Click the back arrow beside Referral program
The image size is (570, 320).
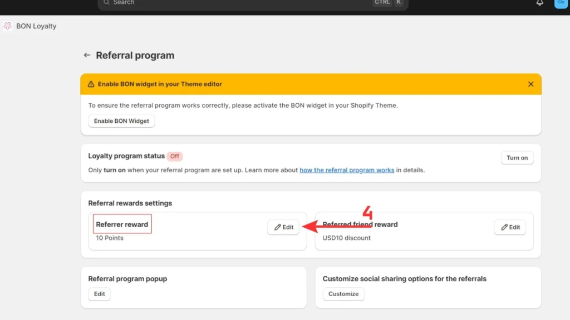(87, 55)
